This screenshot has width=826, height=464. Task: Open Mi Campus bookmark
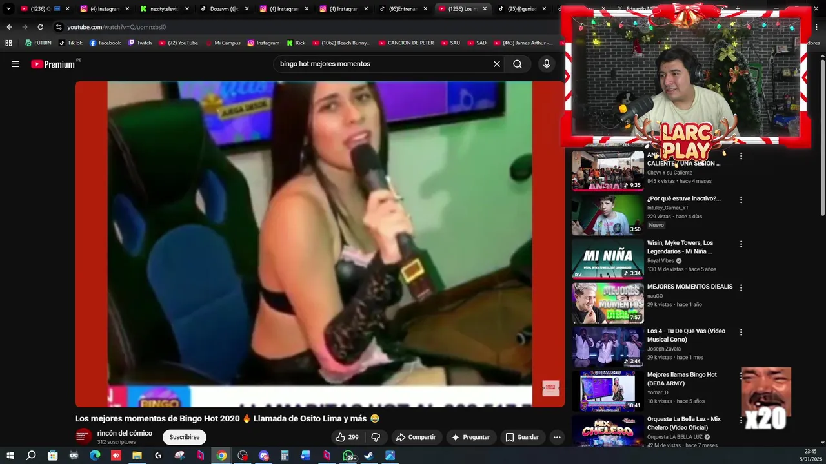coord(223,43)
